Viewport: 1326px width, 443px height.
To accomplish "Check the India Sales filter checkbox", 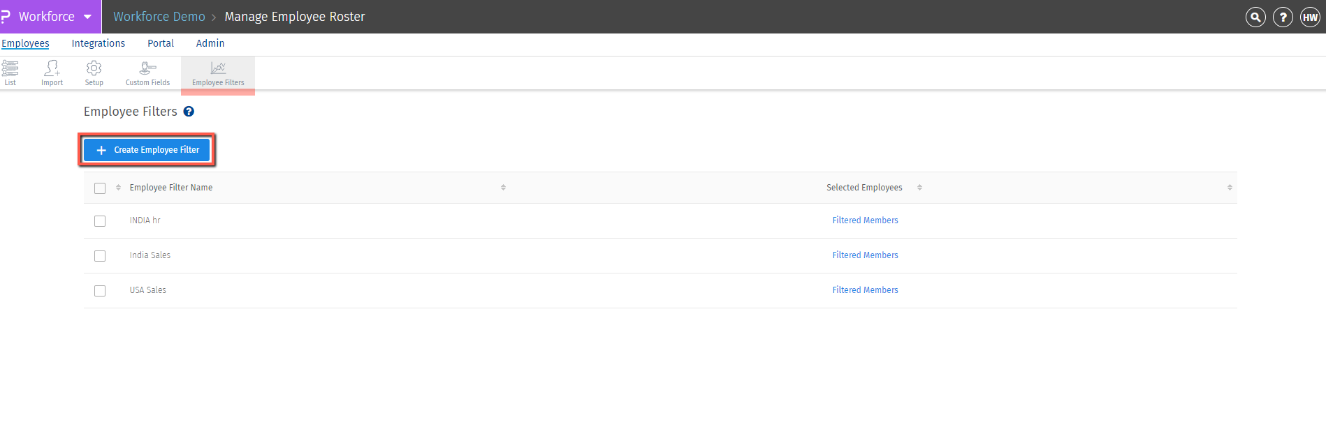I will click(100, 256).
